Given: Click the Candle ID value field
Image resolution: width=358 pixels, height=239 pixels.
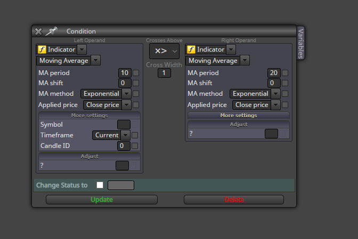Looking at the screenshot, I should click(124, 146).
